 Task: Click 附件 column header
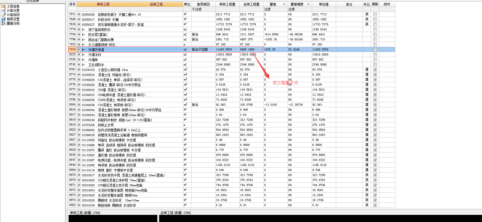pos(387,4)
